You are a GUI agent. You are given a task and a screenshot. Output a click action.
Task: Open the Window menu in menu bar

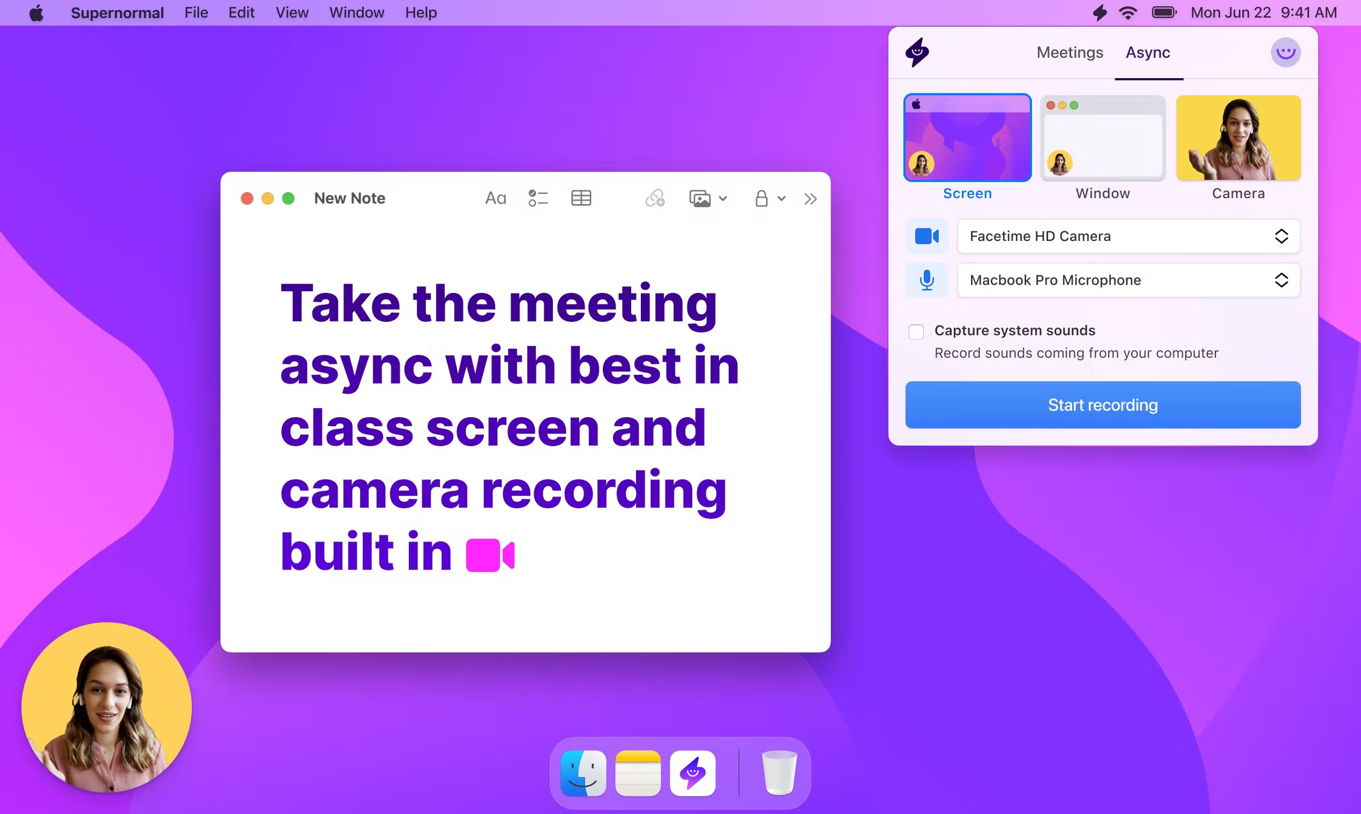pos(357,12)
